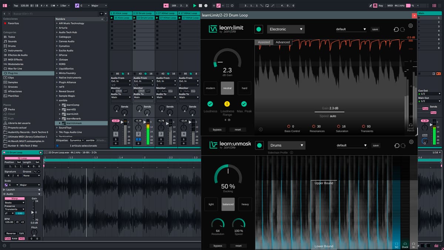Screen dimensions: 444x250
Task: Select Max for Live category
Action: click(x=15, y=69)
